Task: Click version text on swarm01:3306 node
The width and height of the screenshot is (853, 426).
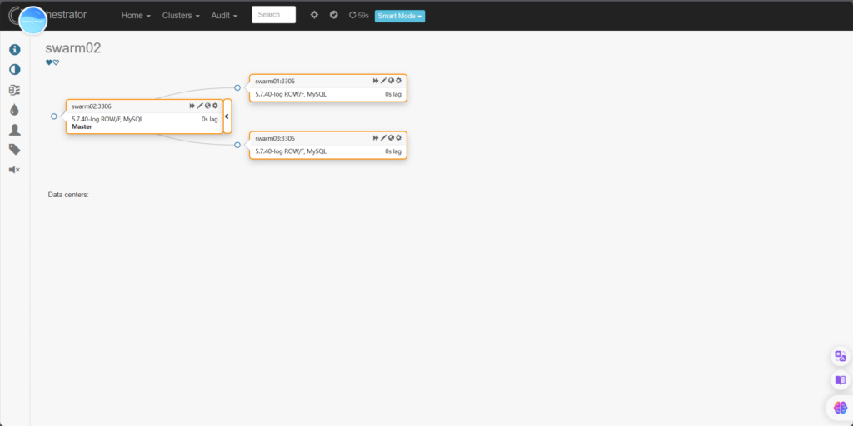Action: [x=291, y=94]
